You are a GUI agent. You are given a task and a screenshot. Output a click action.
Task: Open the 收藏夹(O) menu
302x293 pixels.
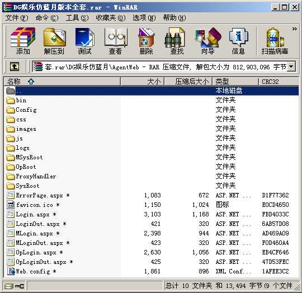(x=111, y=18)
